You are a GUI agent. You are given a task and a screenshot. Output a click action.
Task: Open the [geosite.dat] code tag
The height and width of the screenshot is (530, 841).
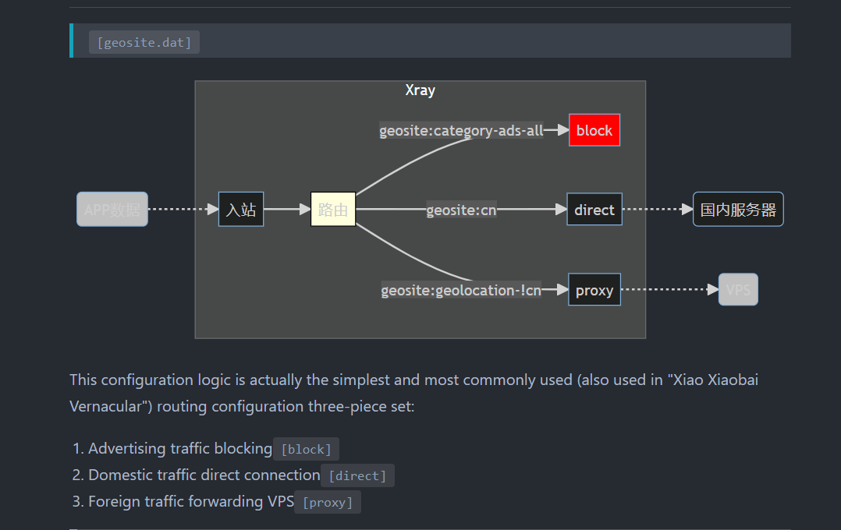click(144, 42)
